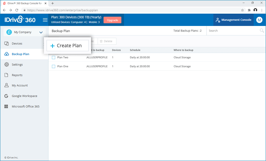Click Utilized Devices: Computer: 4 text

pyautogui.click(x=68, y=22)
